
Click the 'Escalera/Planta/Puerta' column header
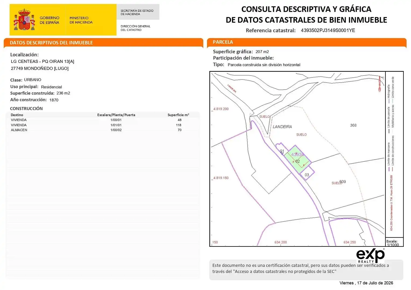(x=116, y=115)
